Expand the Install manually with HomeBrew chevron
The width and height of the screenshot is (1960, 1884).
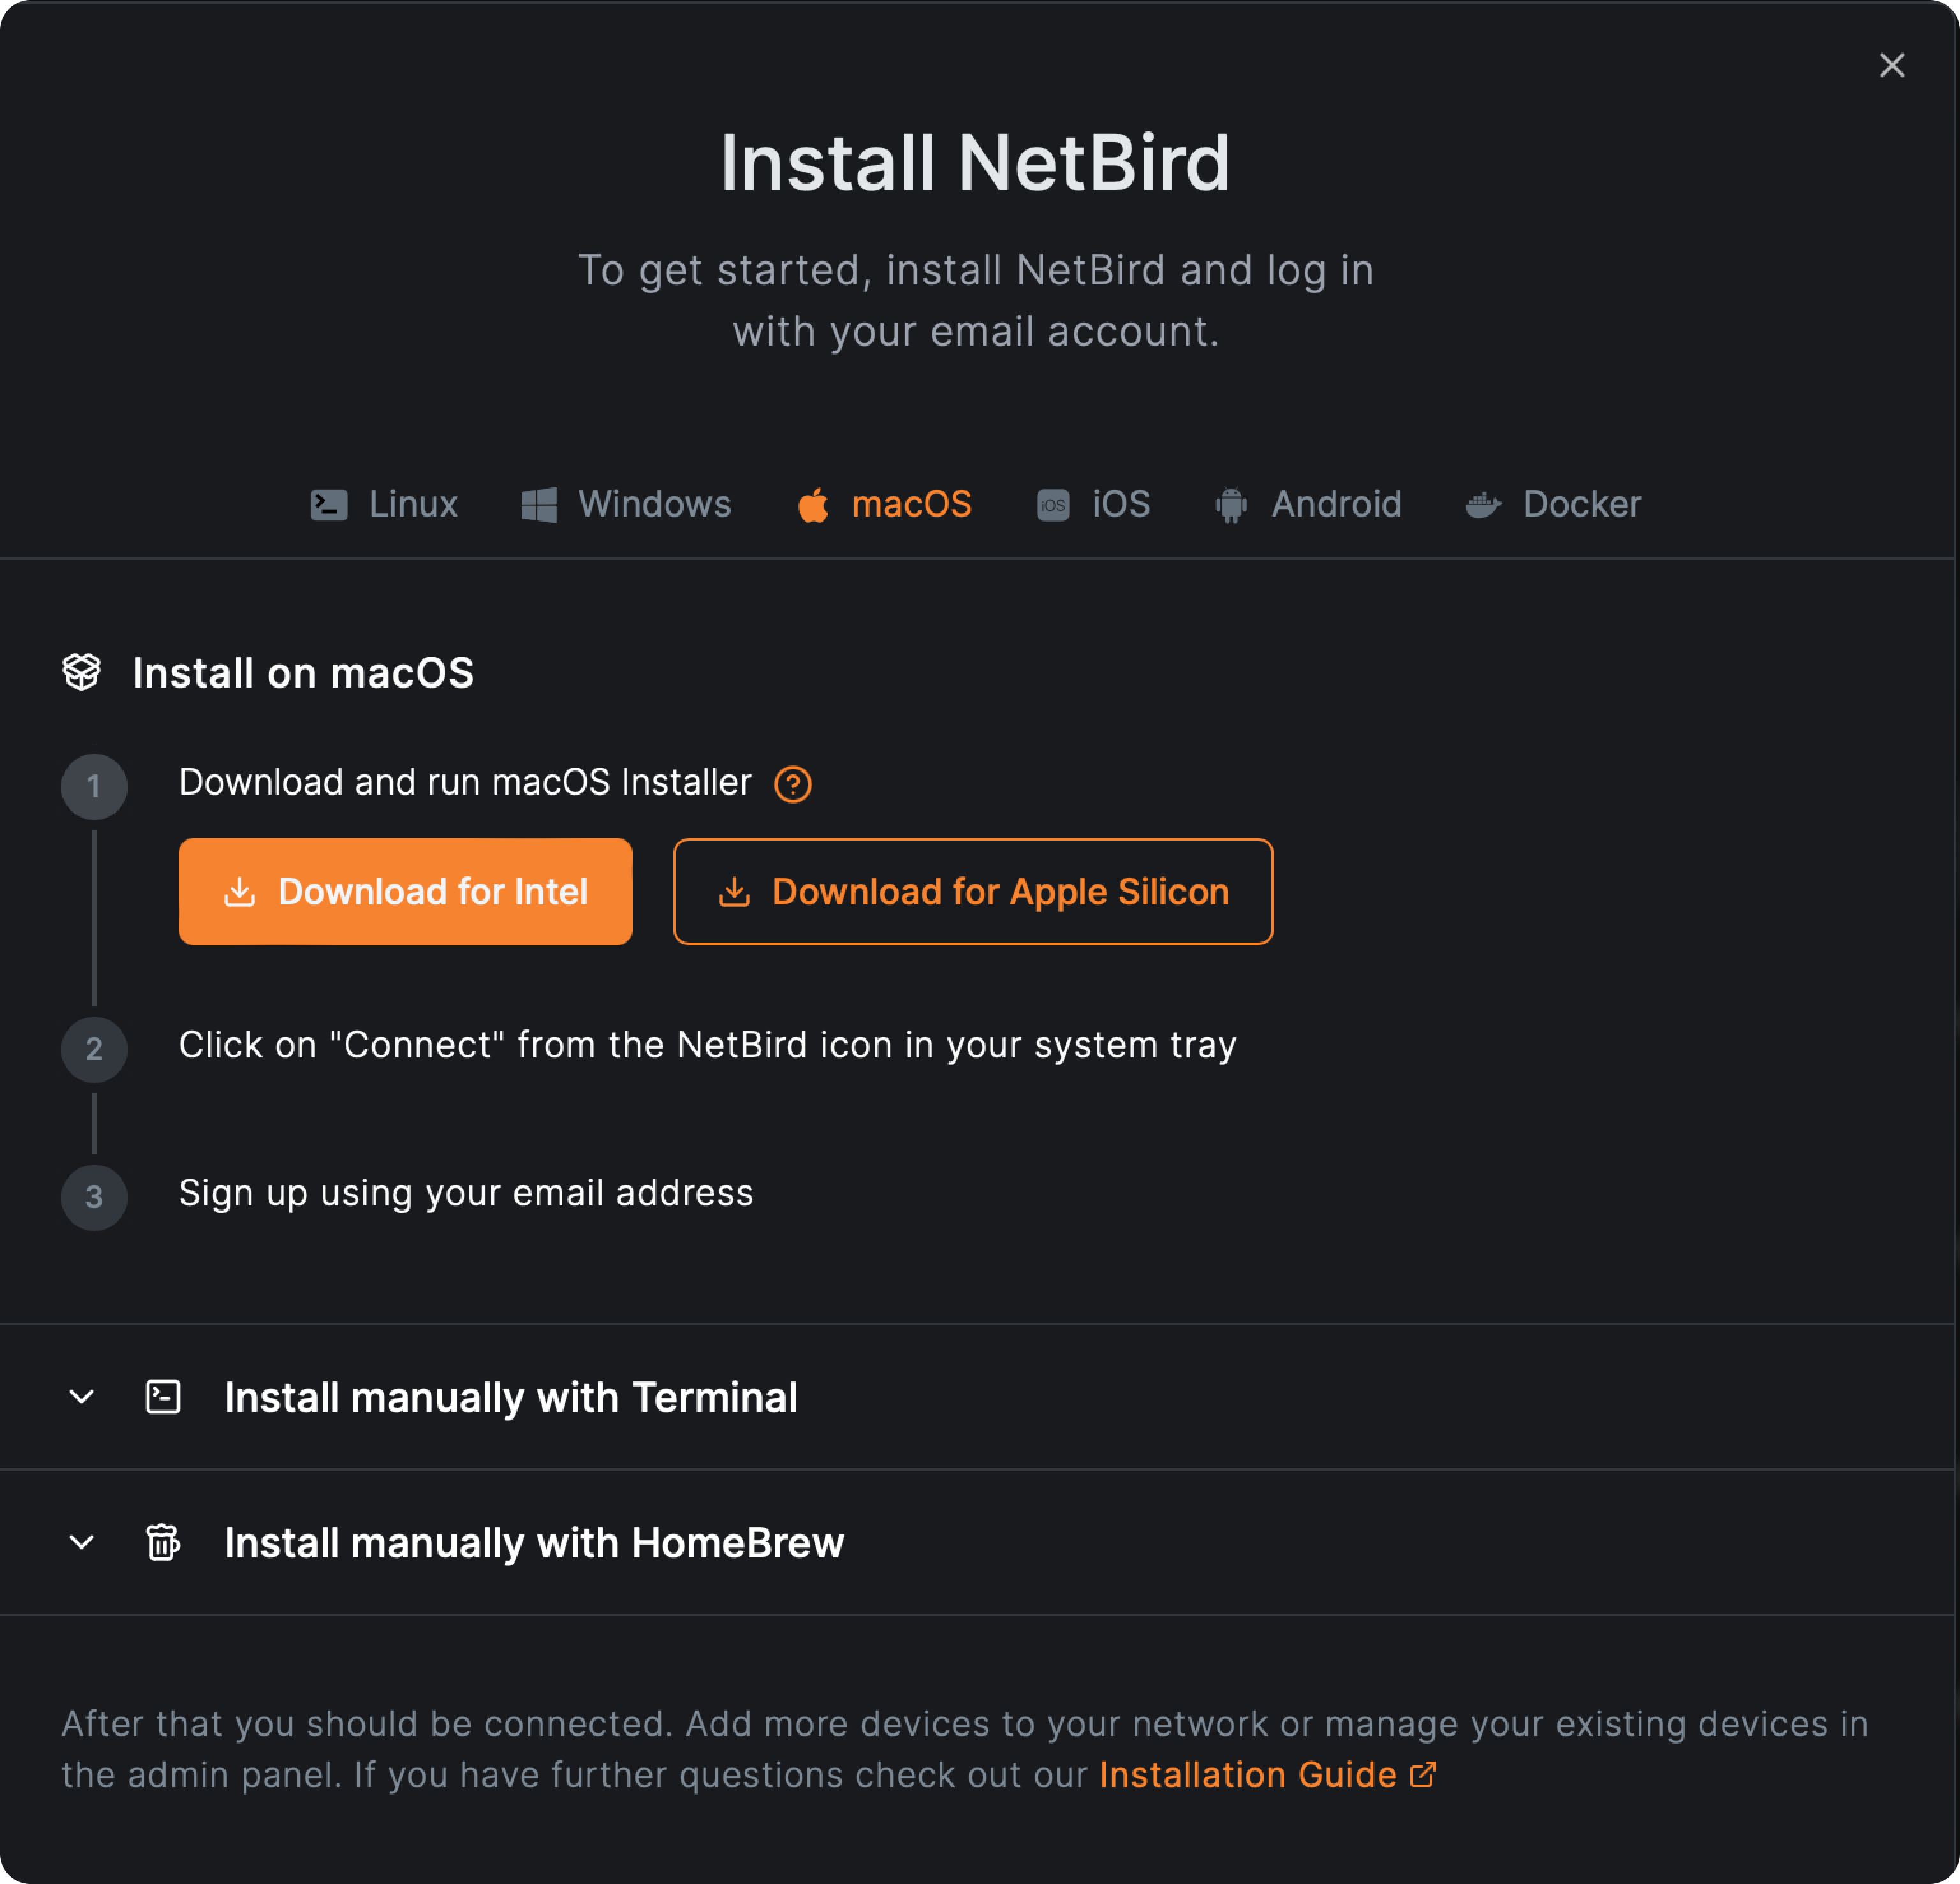82,1542
